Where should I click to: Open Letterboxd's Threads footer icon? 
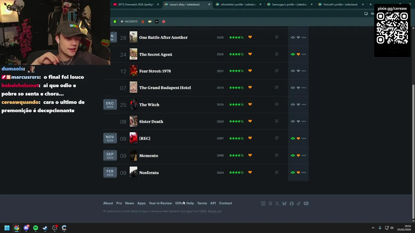(270, 204)
